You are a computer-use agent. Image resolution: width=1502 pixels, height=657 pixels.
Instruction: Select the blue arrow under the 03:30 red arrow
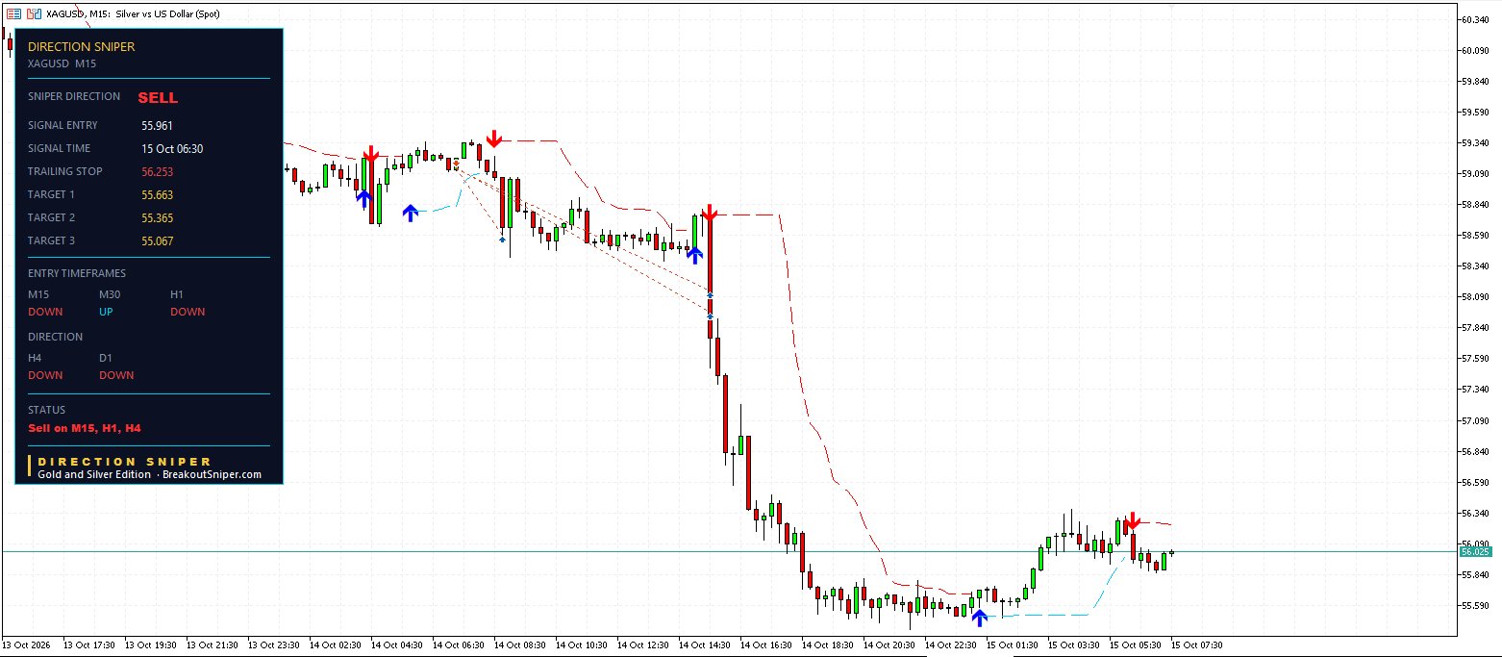coord(363,198)
